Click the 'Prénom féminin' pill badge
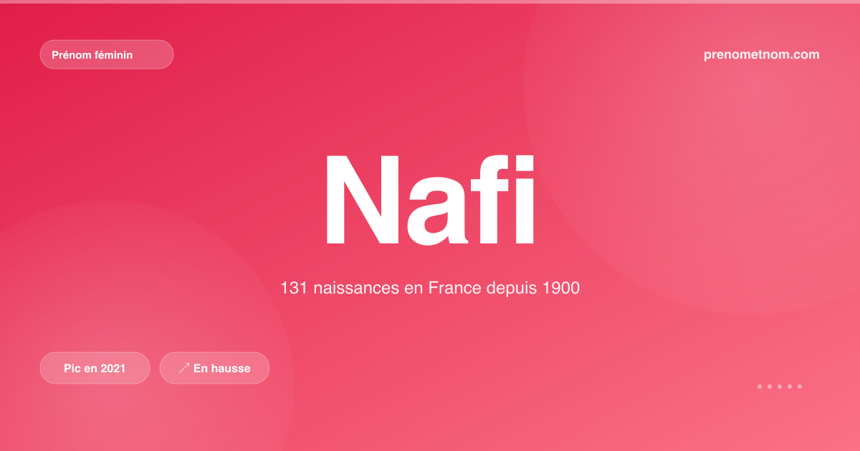 (x=107, y=54)
